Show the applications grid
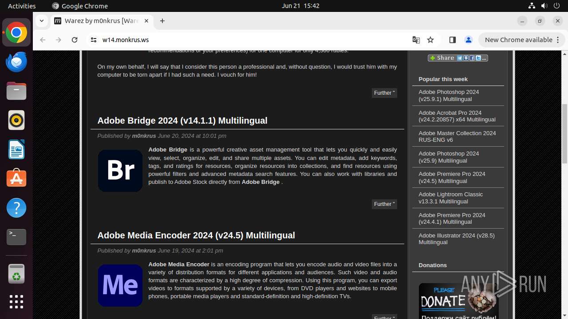568x319 pixels. 16,302
